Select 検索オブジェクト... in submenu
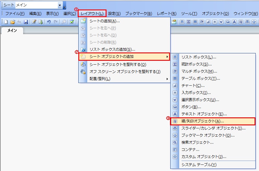259x171 pixels. click(213, 143)
